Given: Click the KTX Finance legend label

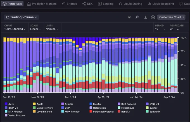Looking at the screenshot, I should pyautogui.click(x=15, y=112).
